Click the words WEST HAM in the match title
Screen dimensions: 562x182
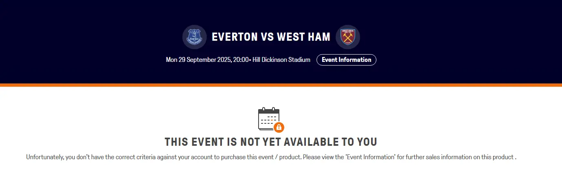(x=303, y=37)
